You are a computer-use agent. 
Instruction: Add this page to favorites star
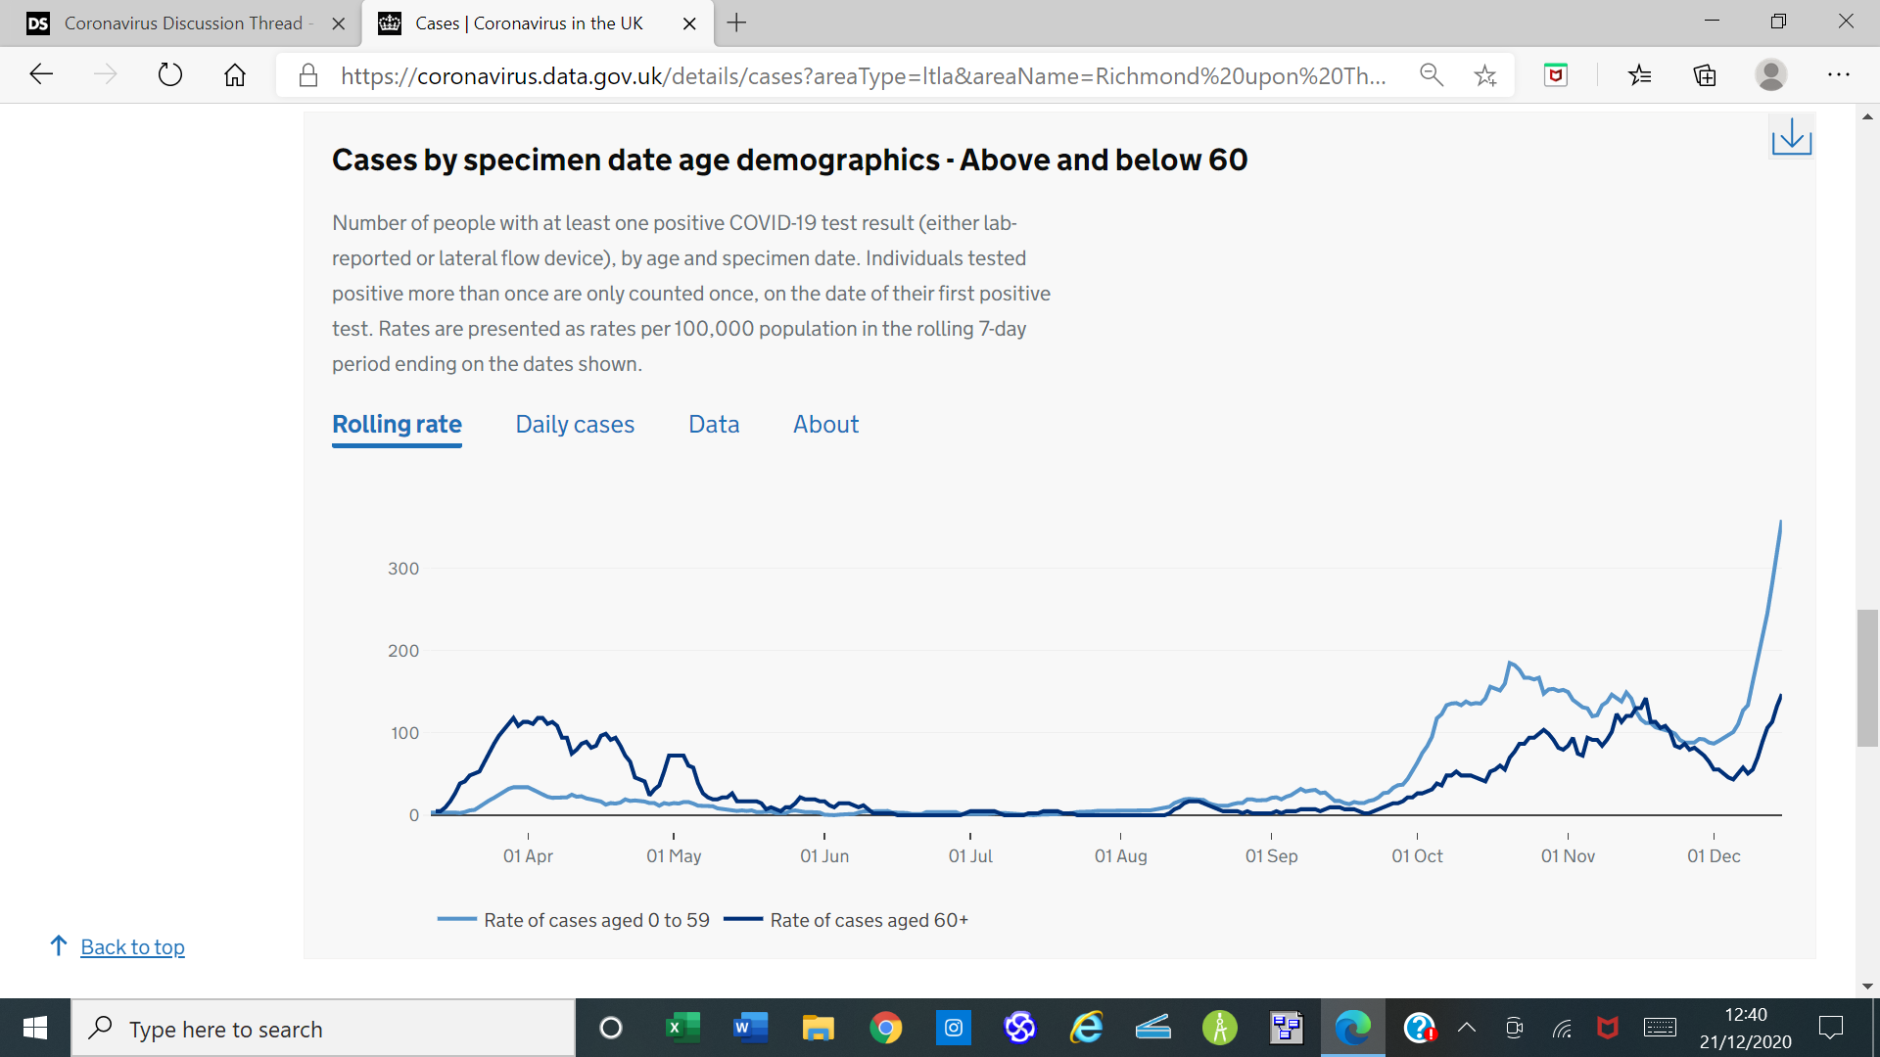1484,75
